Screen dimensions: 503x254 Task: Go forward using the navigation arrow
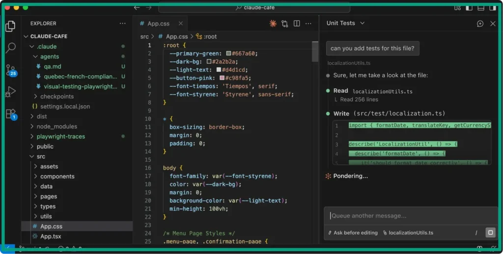click(148, 7)
